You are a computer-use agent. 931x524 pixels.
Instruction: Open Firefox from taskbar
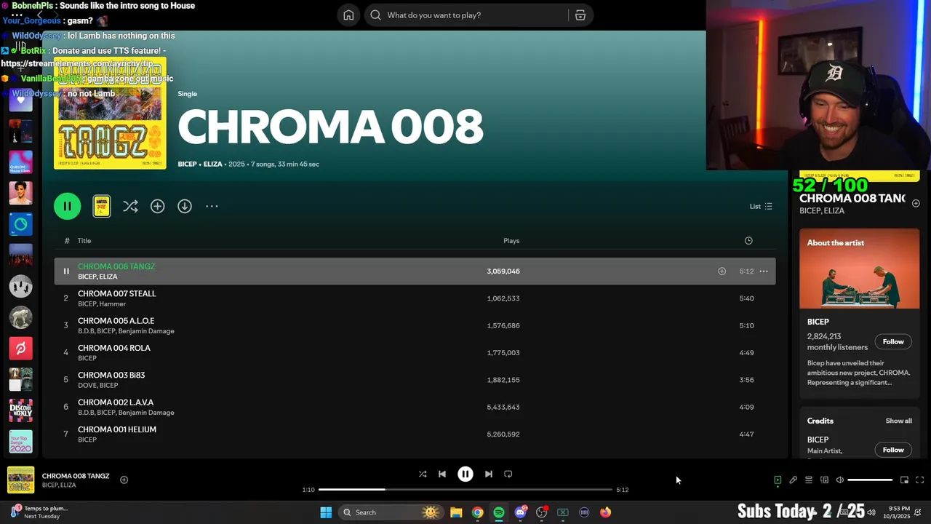606,512
